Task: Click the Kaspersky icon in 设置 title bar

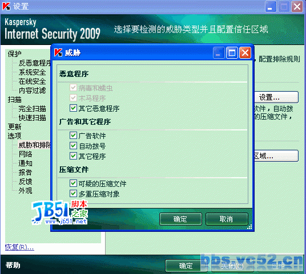Action: [x=6, y=6]
